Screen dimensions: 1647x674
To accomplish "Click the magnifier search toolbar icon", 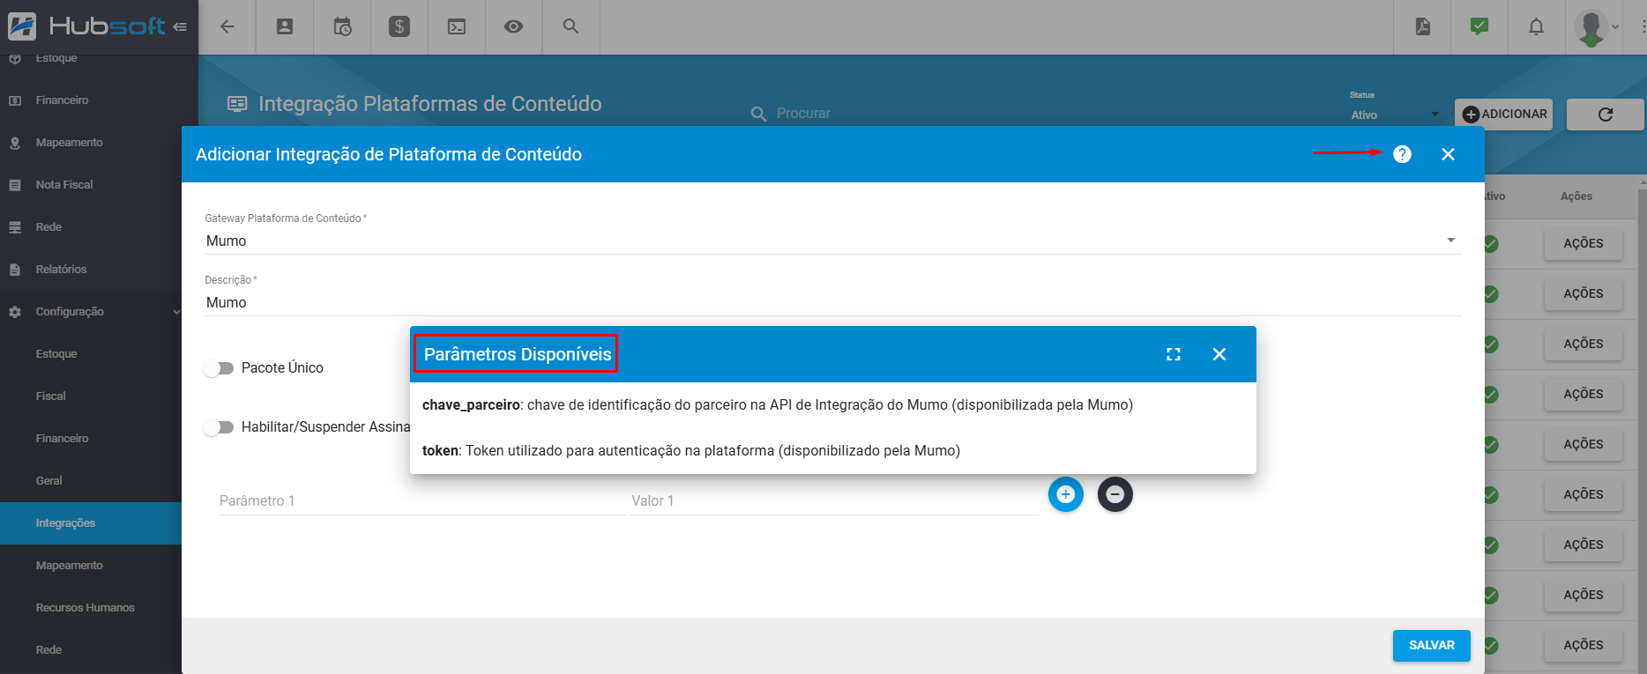I will 571,26.
